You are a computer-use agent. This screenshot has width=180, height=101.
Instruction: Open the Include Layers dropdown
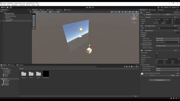[x=167, y=68]
